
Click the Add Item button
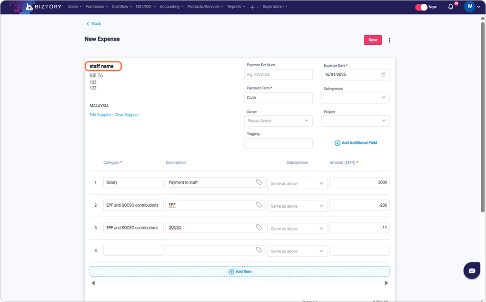239,272
